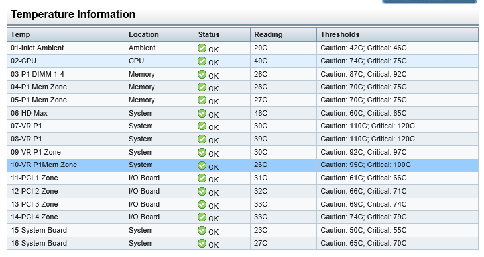Screen dimensions: 484x257
Task: Click the OK icon for 03-P1 DIMM 1-4
Action: [202, 75]
